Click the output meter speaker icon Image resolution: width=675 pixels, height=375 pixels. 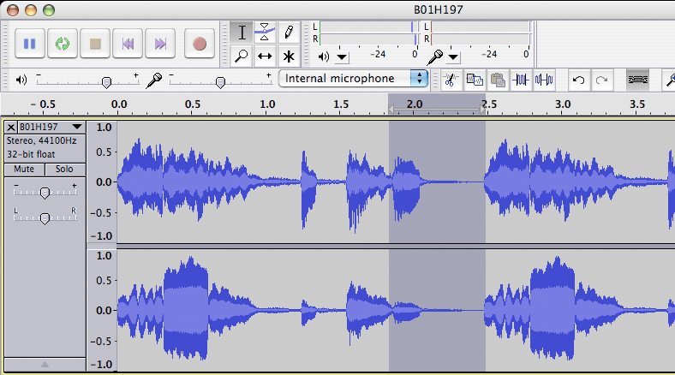[323, 57]
